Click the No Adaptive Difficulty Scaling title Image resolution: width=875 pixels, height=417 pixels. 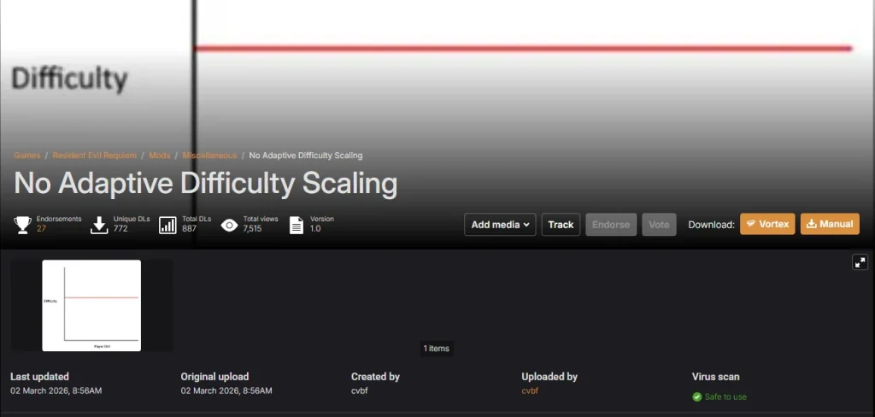(x=205, y=183)
